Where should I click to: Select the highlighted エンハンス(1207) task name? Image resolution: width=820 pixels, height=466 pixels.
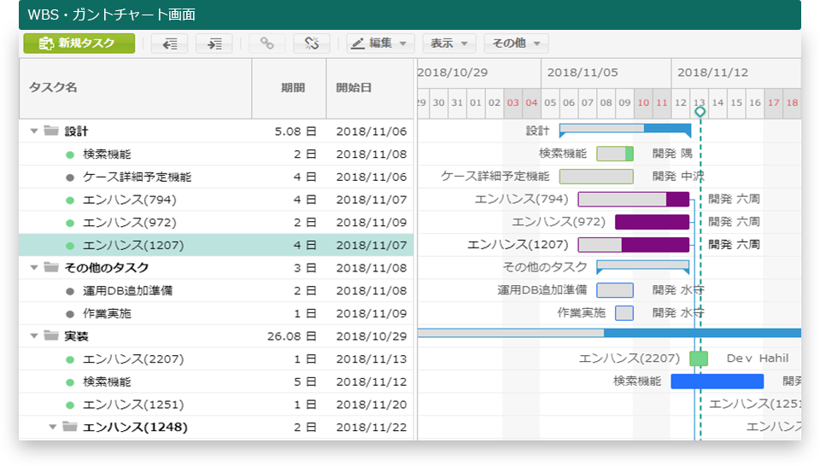pos(133,245)
